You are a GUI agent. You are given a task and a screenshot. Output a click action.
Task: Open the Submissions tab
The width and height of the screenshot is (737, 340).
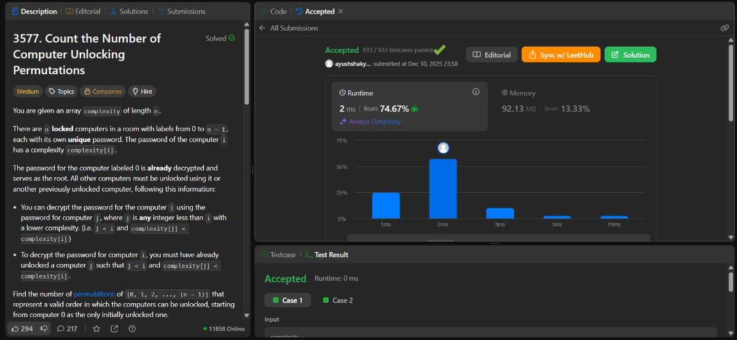point(182,11)
